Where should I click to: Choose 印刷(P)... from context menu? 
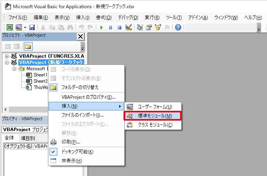(x=87, y=142)
